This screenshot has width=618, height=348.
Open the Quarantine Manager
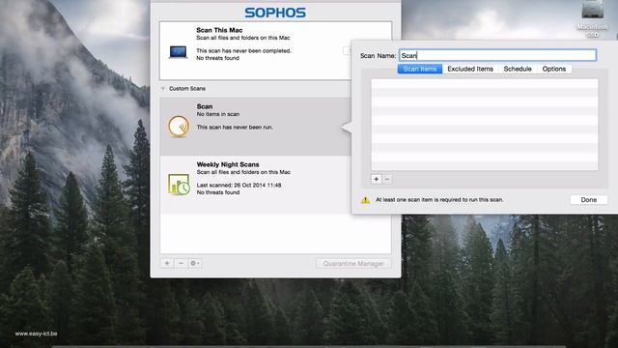pyautogui.click(x=353, y=263)
